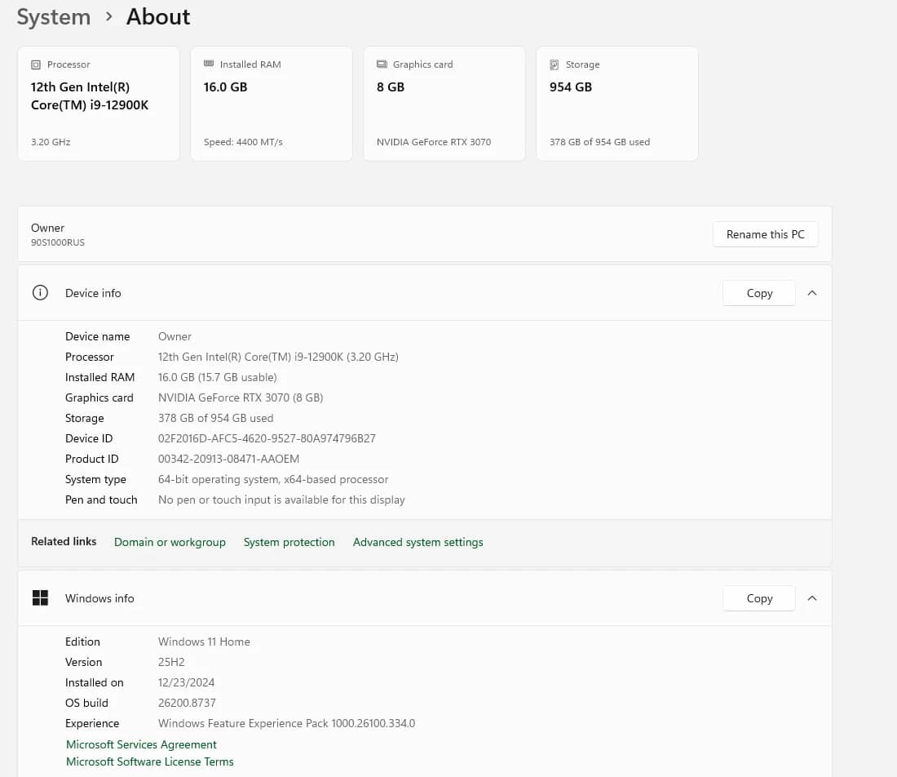Select the Product ID value 00342-20913-08471-AAOEM
Image resolution: width=897 pixels, height=777 pixels.
tap(228, 460)
